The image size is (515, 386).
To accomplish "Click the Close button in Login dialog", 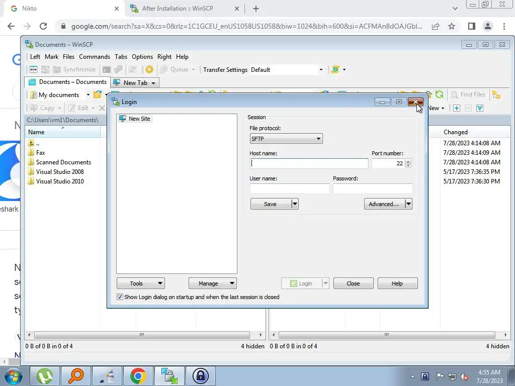I will click(353, 283).
